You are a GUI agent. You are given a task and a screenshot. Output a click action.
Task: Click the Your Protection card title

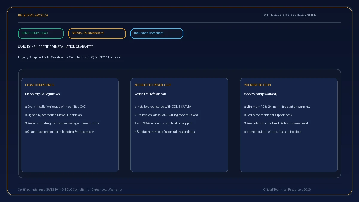258,85
